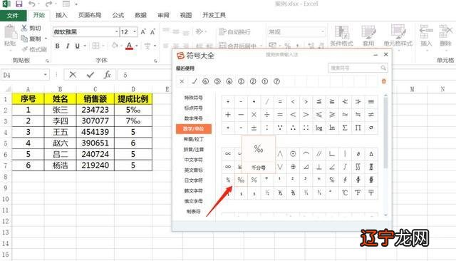Confirm entry with the check mark button
The image size is (456, 261).
coord(90,75)
